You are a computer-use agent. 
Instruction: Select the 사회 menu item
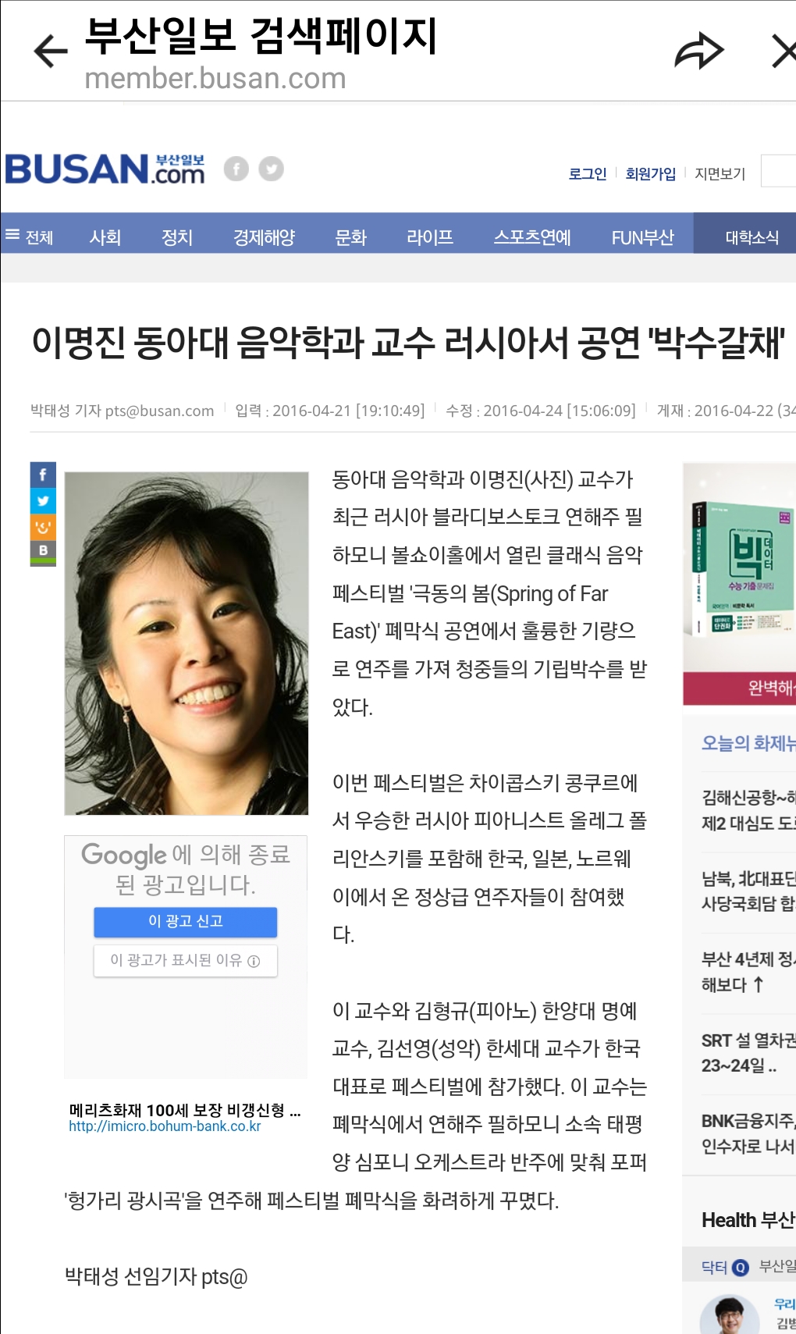coord(105,237)
